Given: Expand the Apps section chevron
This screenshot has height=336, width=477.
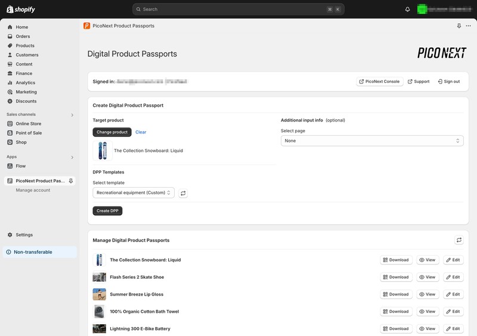Looking at the screenshot, I should tap(72, 157).
